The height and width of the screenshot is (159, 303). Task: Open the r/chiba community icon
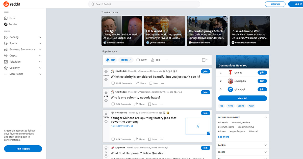click(230, 73)
